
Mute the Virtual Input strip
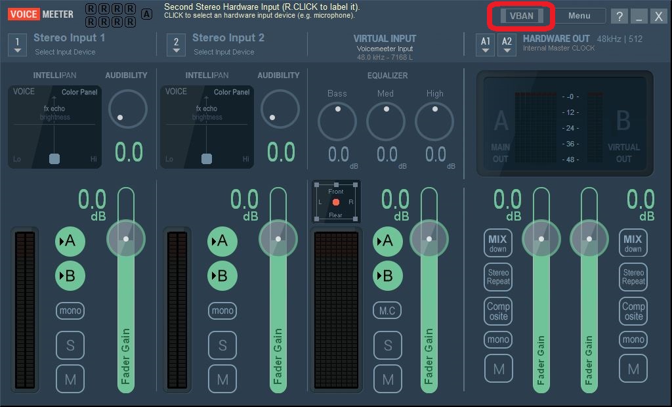tap(388, 379)
